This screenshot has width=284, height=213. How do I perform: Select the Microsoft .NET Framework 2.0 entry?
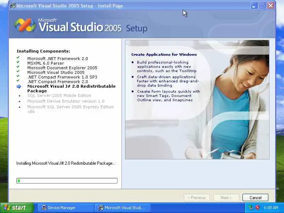tap(58, 59)
